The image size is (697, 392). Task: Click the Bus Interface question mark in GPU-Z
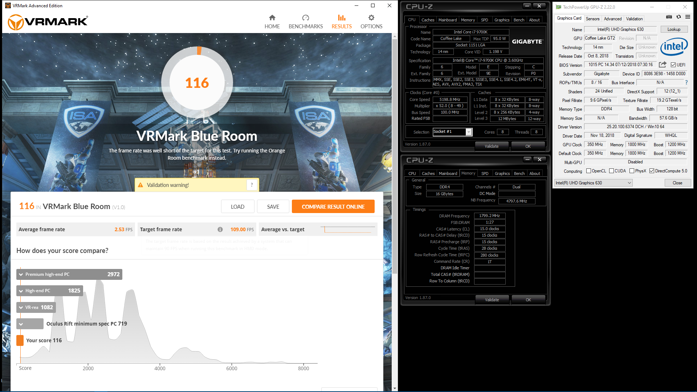[x=686, y=82]
